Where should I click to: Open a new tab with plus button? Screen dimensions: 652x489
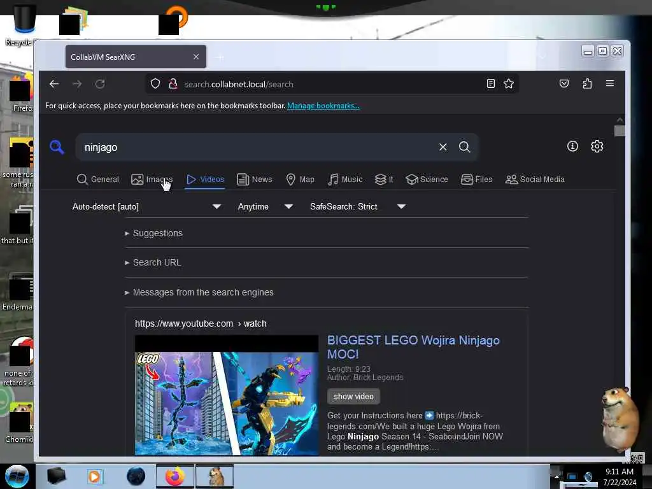click(x=220, y=57)
